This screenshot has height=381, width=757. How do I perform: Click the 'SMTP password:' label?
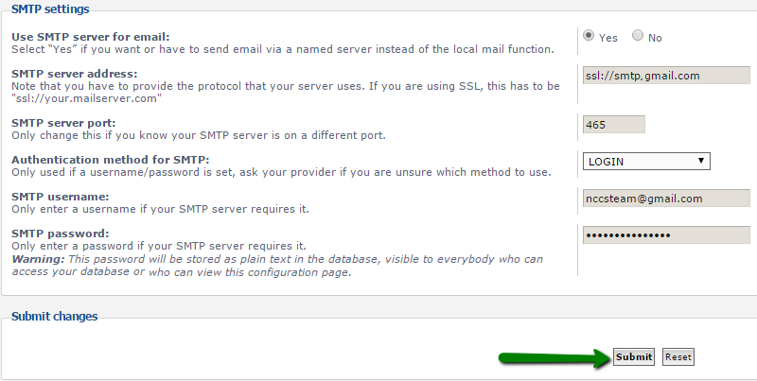(x=61, y=234)
